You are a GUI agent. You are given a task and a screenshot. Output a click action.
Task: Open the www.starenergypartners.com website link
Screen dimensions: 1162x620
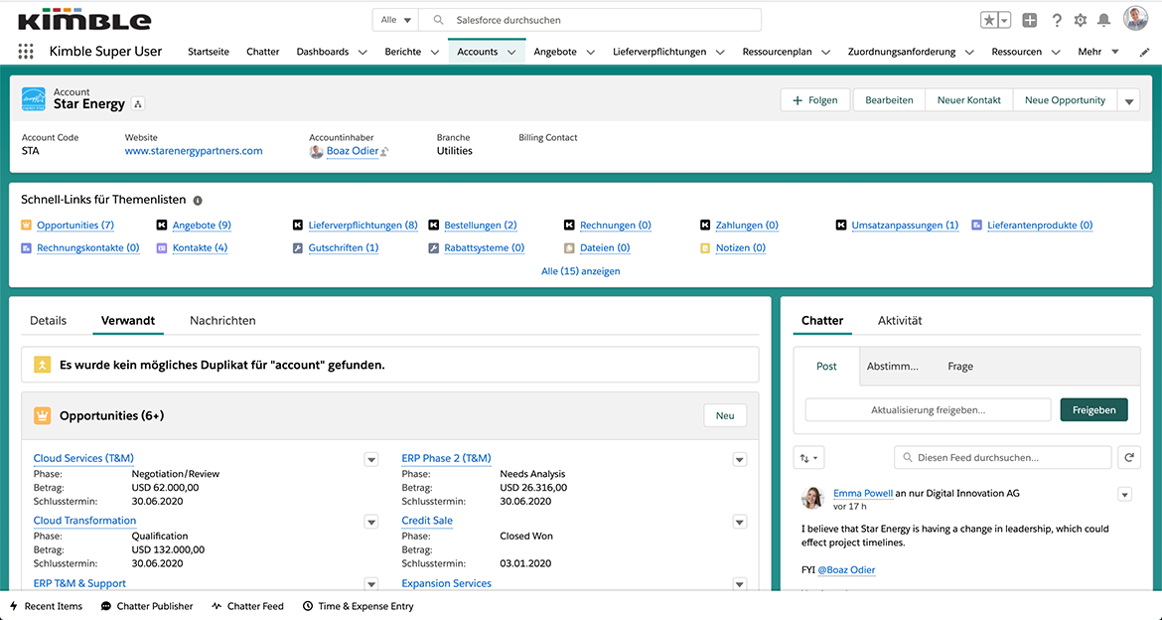194,151
